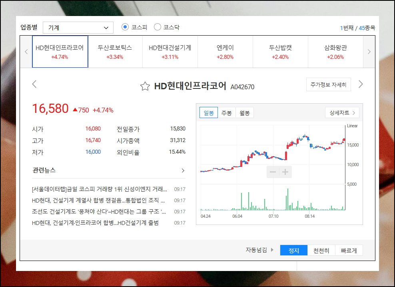Image resolution: width=395 pixels, height=287 pixels.
Task: Open more related news via 관련뉴스 chevron
Action: (x=183, y=171)
